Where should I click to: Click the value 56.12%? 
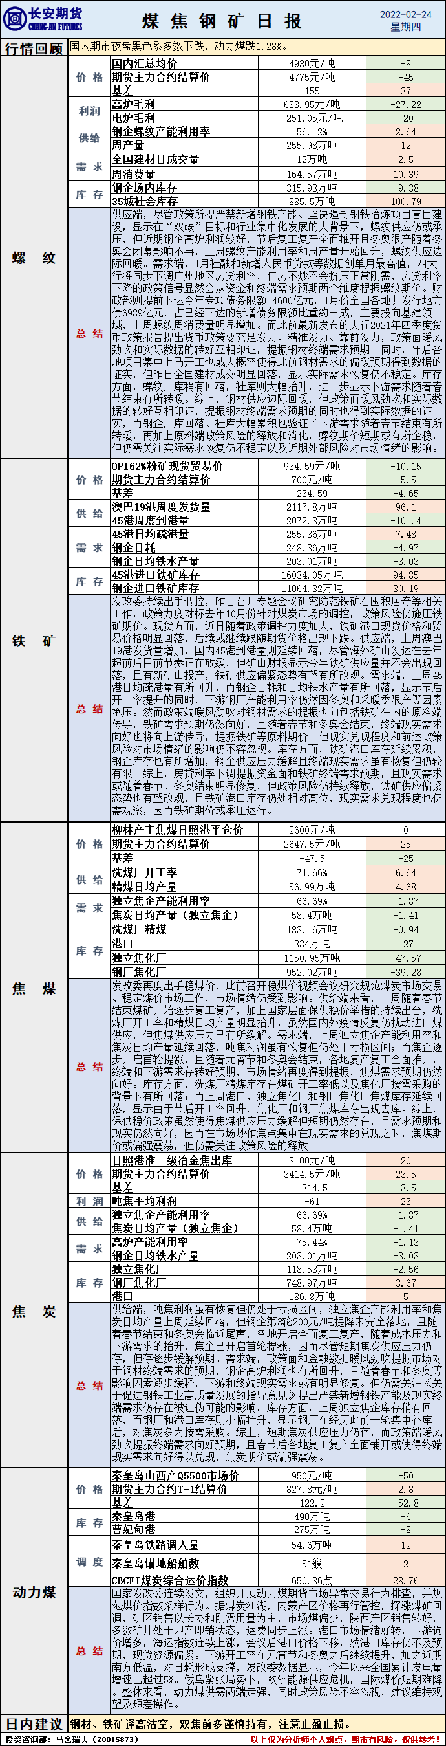pos(312,132)
